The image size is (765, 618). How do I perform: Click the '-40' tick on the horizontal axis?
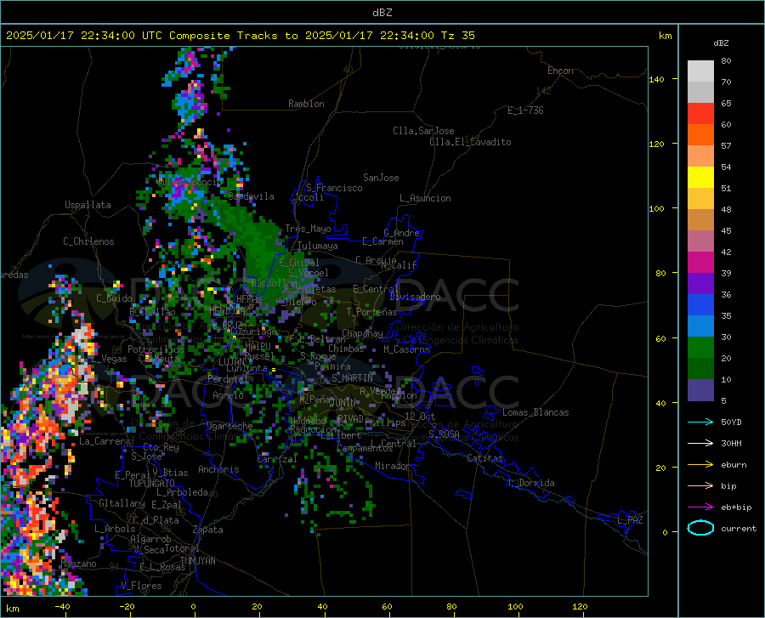62,607
